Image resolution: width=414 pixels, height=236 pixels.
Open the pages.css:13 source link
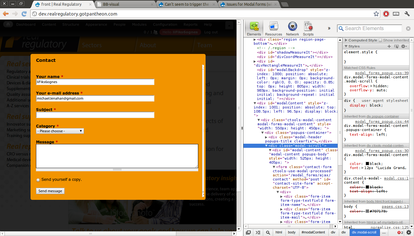395,207
